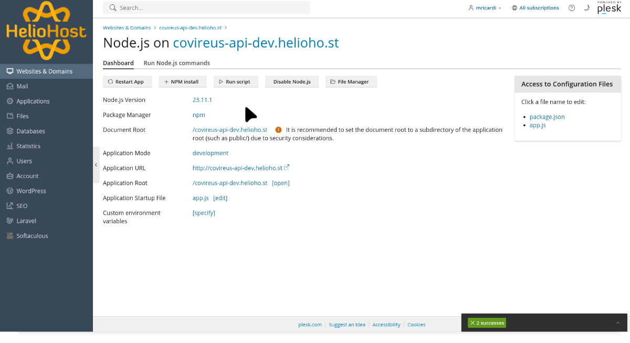630x343 pixels.
Task: Toggle dark mode moon icon
Action: pyautogui.click(x=586, y=8)
